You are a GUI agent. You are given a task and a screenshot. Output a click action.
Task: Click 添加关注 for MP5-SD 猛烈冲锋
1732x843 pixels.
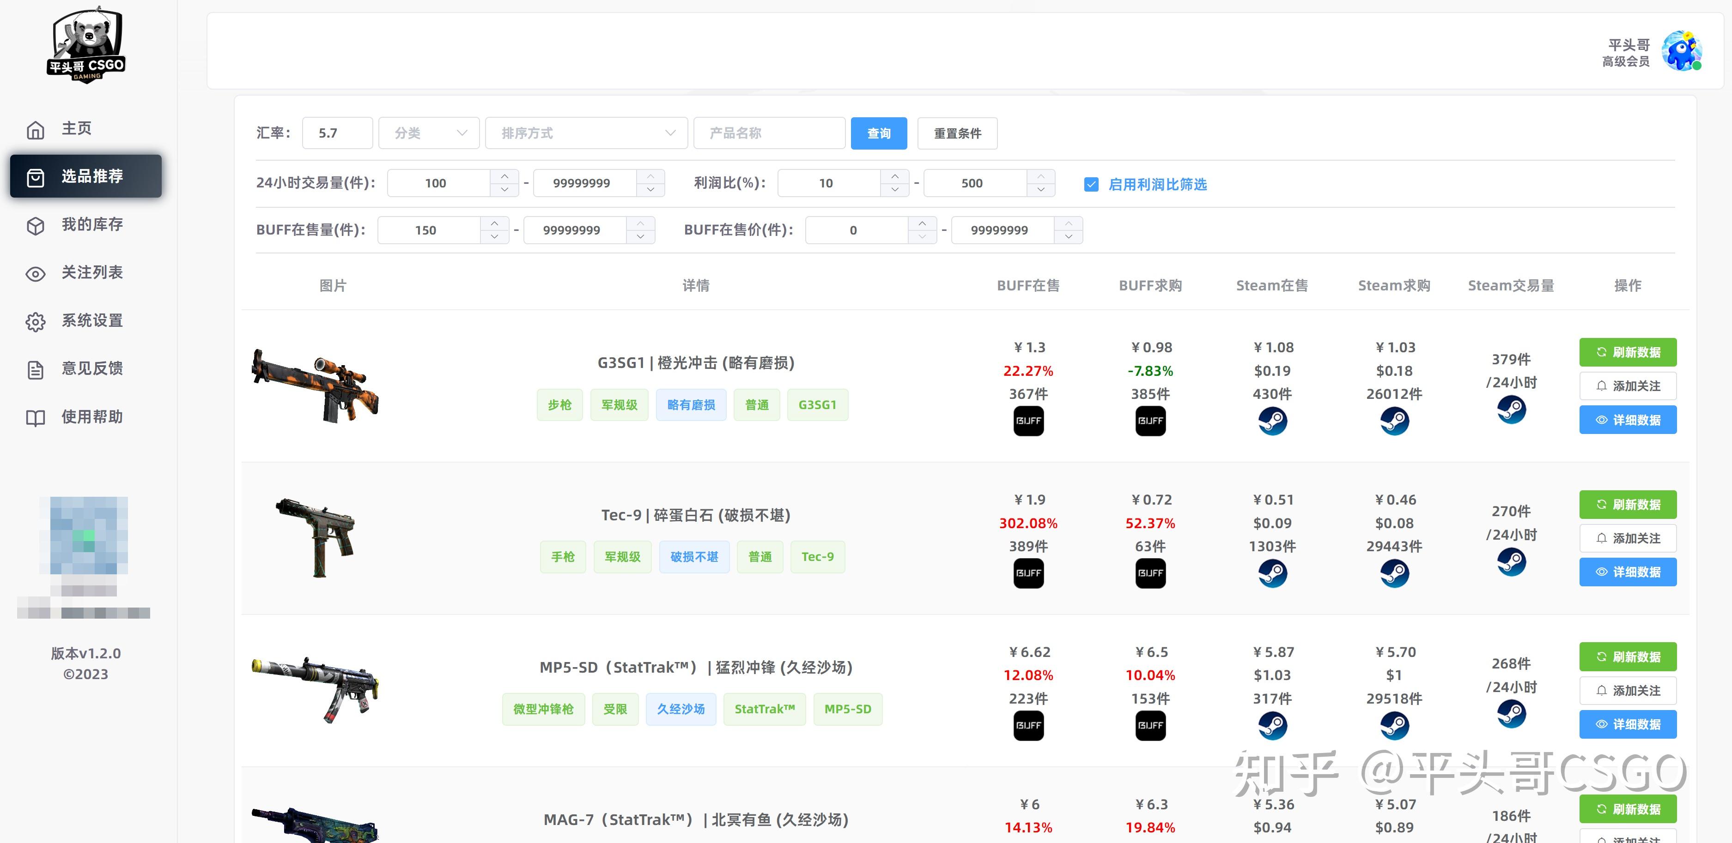tap(1628, 691)
